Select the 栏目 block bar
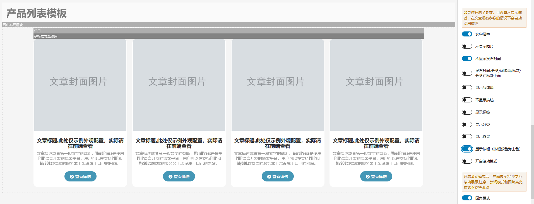 pyautogui.click(x=229, y=31)
